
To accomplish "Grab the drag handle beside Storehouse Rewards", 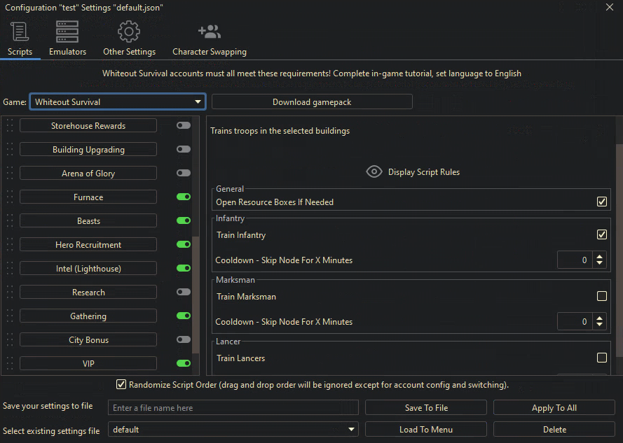I will pyautogui.click(x=10, y=125).
